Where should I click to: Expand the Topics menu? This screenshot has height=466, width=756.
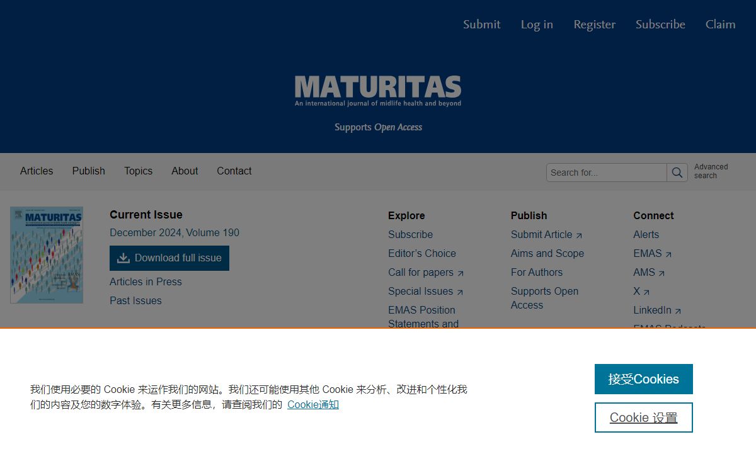[138, 171]
